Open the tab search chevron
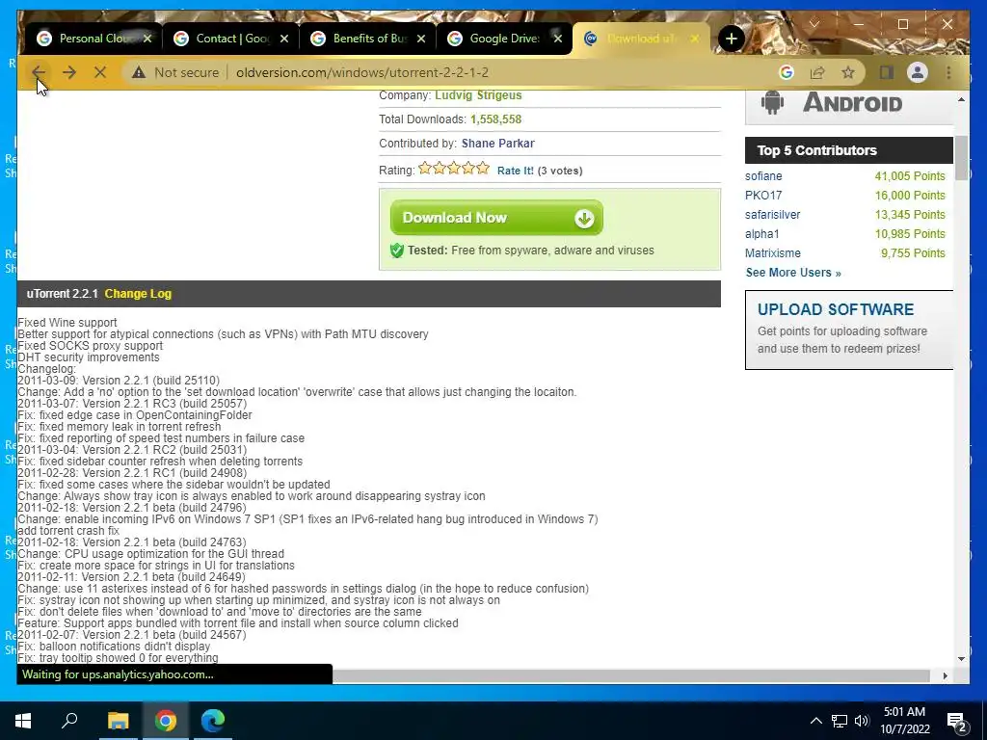The height and width of the screenshot is (740, 987). (814, 24)
